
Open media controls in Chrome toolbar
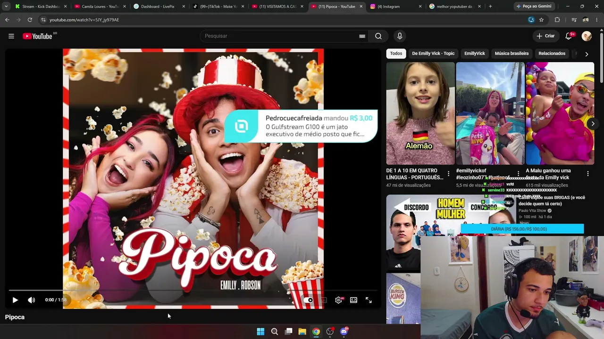[x=574, y=20]
